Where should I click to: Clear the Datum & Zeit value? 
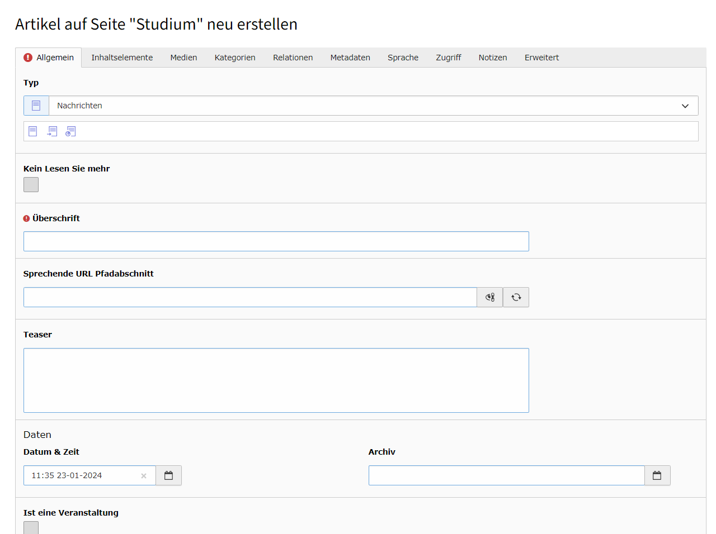(x=144, y=476)
